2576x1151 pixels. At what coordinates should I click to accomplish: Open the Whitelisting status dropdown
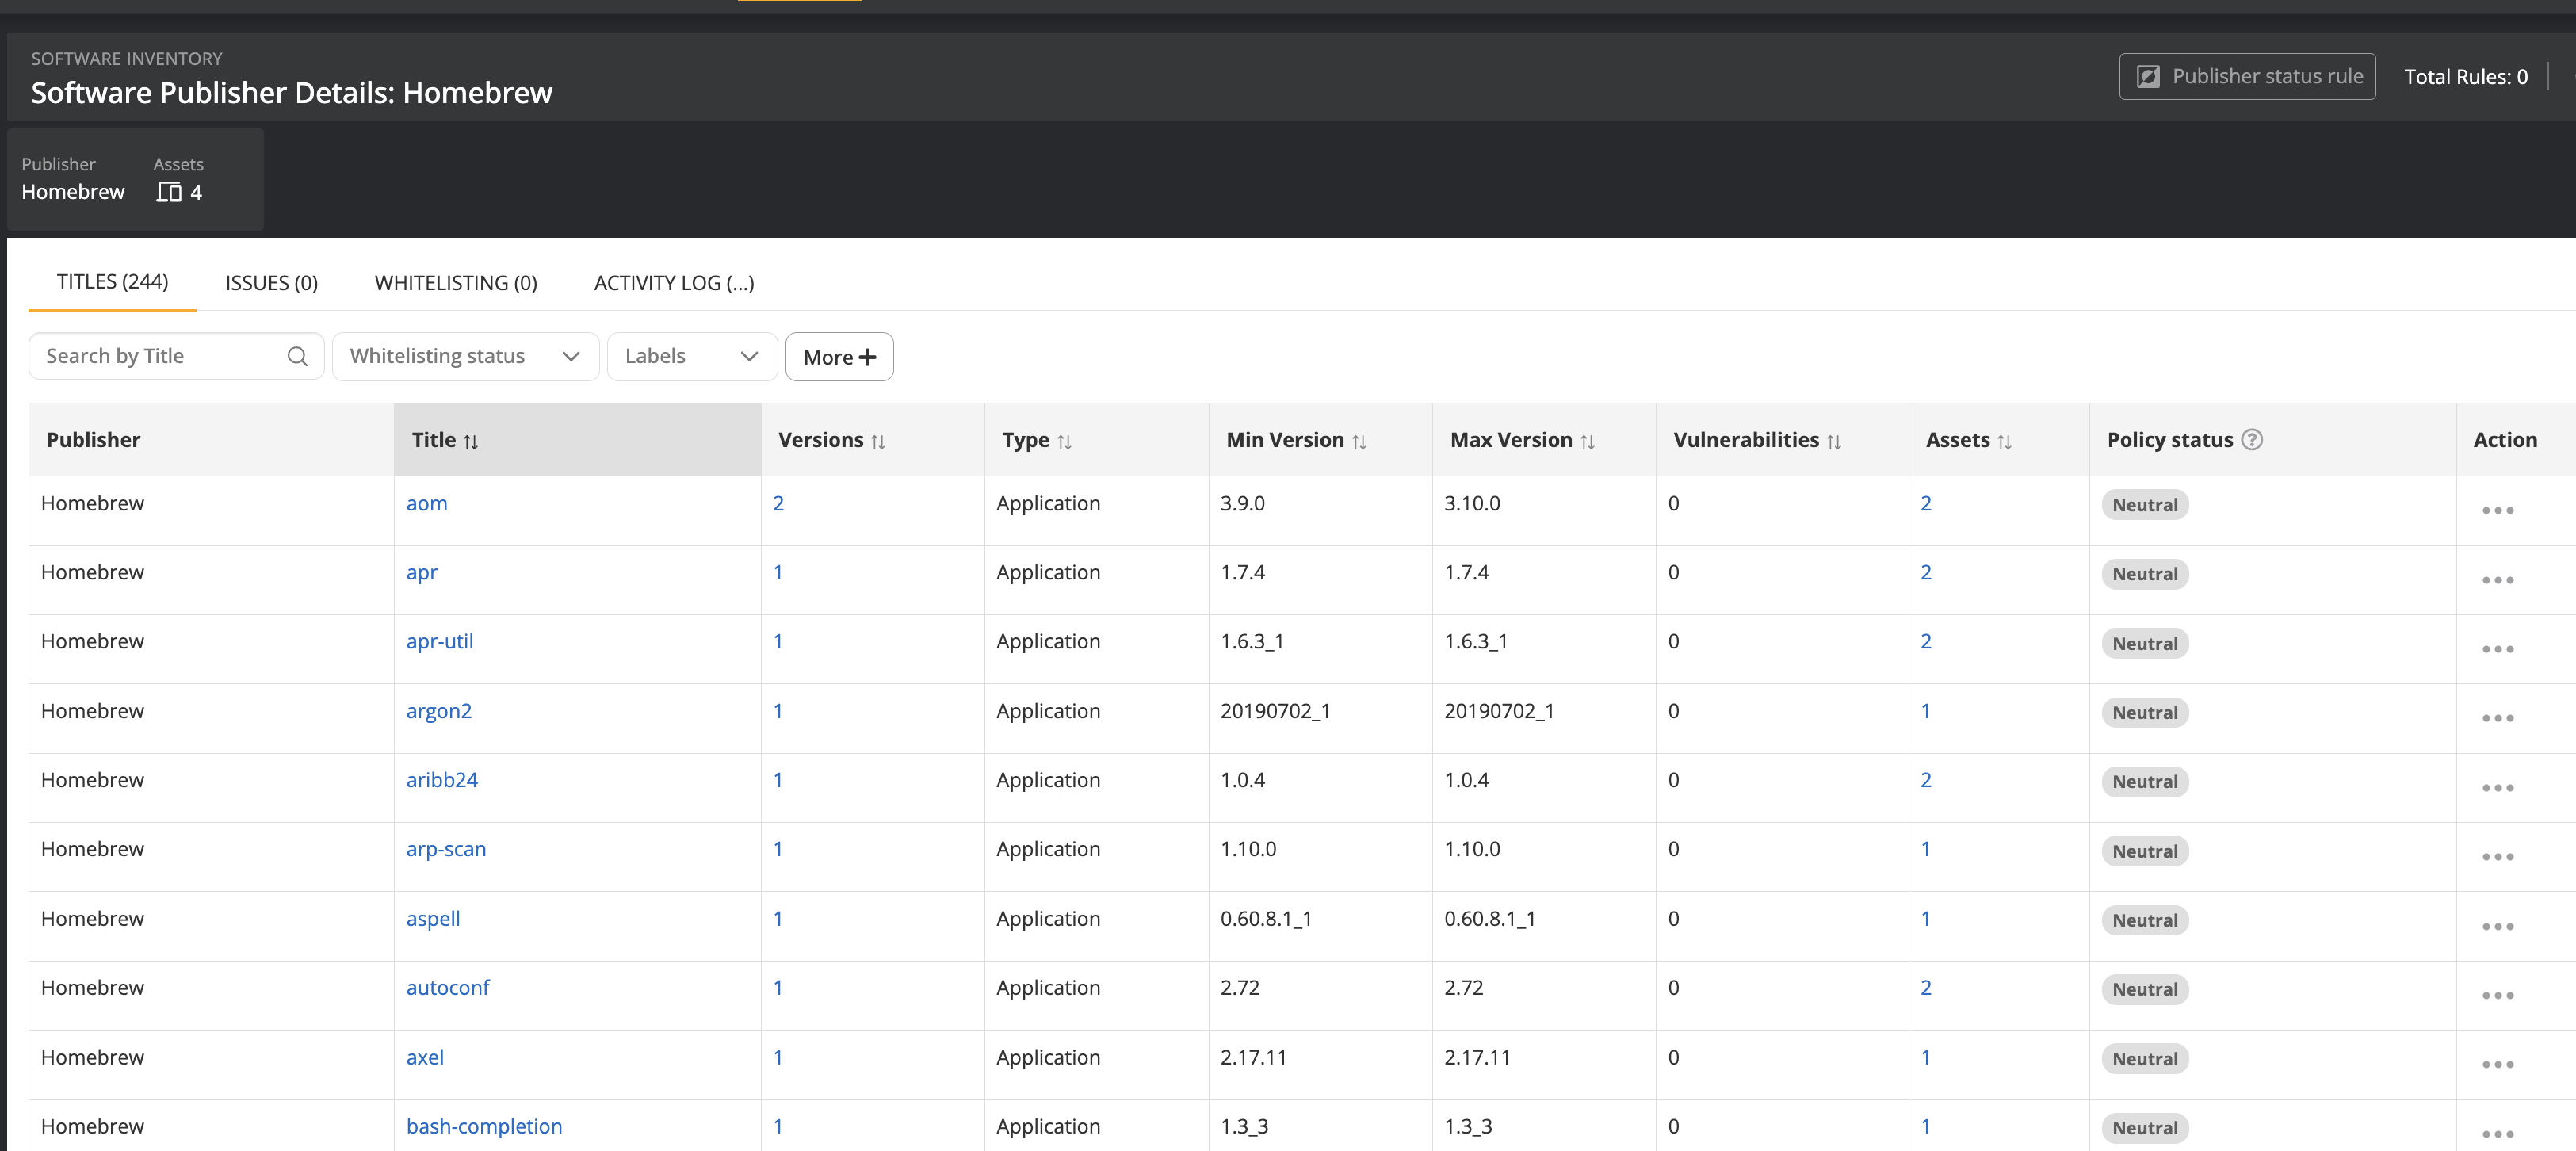(x=465, y=356)
